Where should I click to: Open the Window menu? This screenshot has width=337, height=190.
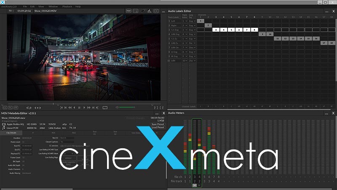53,6
